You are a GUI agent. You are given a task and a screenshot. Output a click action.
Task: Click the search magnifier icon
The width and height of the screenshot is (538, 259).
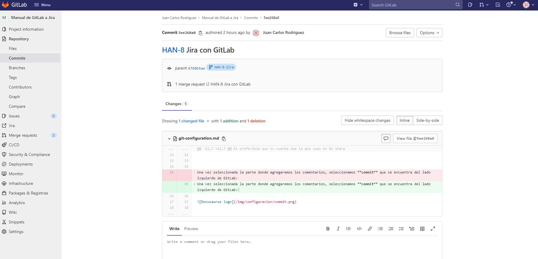pyautogui.click(x=458, y=5)
